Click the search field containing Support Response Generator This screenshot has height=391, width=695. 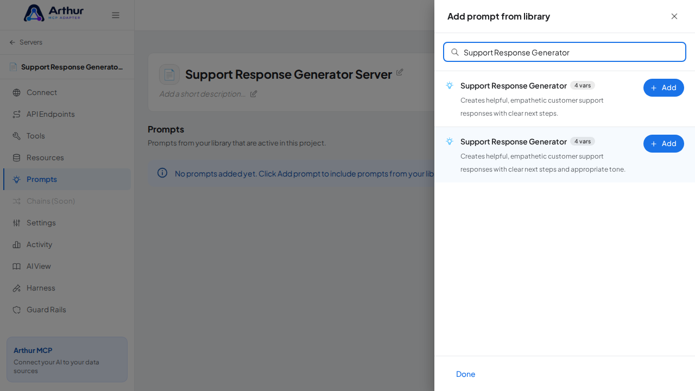(x=565, y=52)
